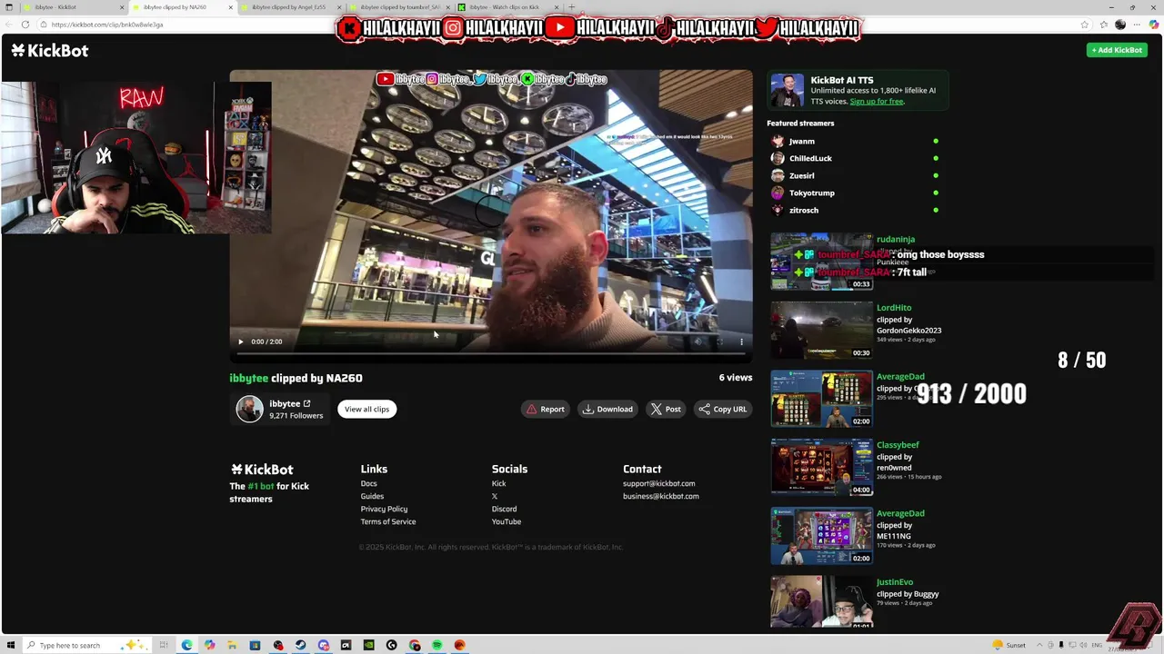Open the Docs footer link

coord(368,483)
